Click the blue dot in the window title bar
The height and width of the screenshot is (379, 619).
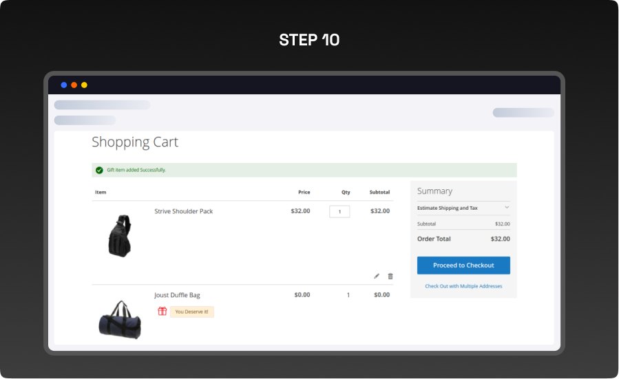pyautogui.click(x=64, y=85)
